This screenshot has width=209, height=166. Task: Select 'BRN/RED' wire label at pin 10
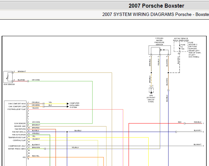36,128
